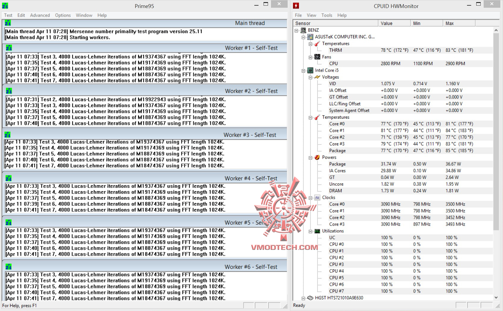
Task: Click the Utilizations graph icon
Action: coord(317,231)
